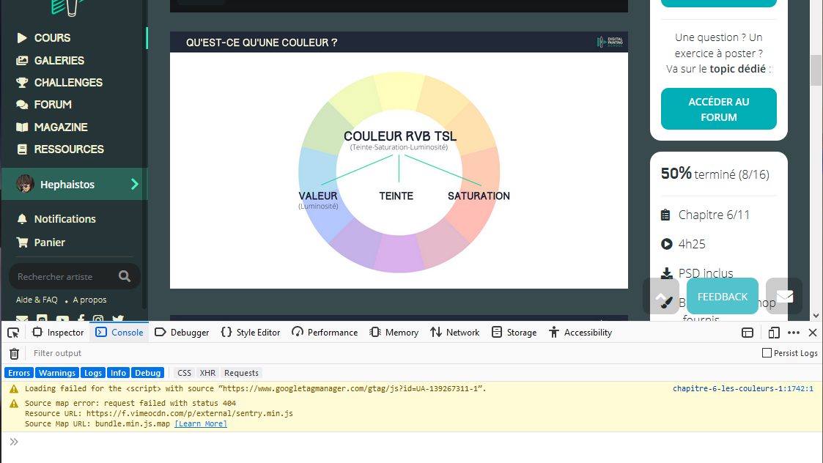Open the Learn More link in console
Image resolution: width=823 pixels, height=463 pixels.
click(x=200, y=423)
